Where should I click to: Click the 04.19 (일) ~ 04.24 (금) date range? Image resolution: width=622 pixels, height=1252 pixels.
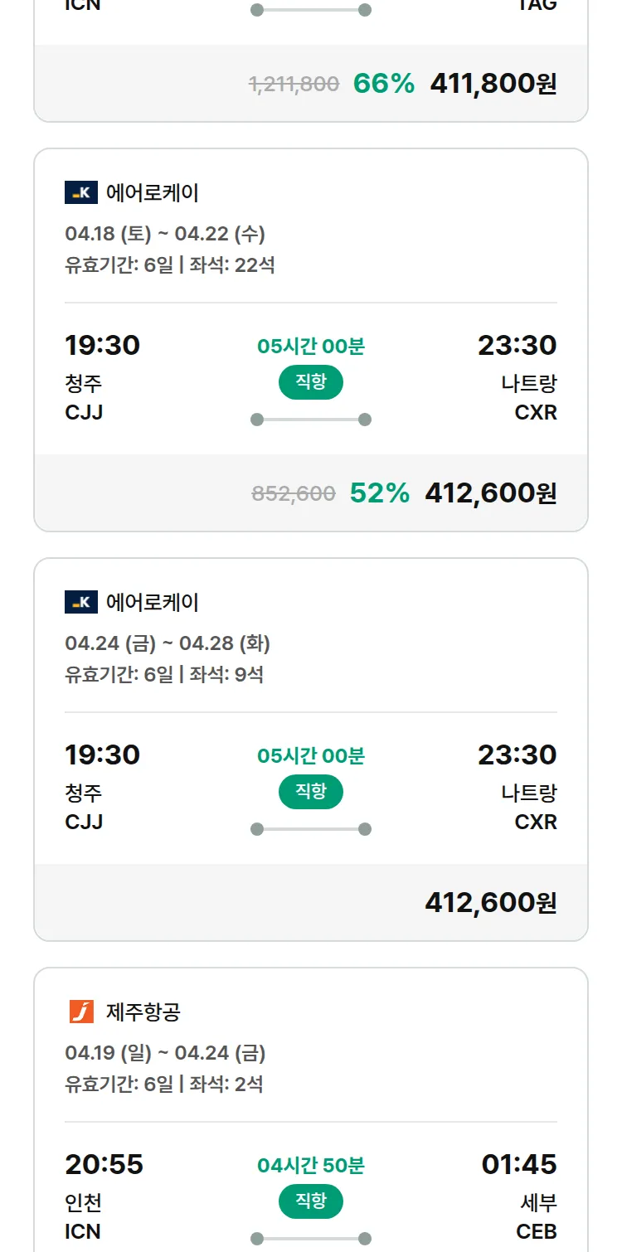pos(165,1053)
